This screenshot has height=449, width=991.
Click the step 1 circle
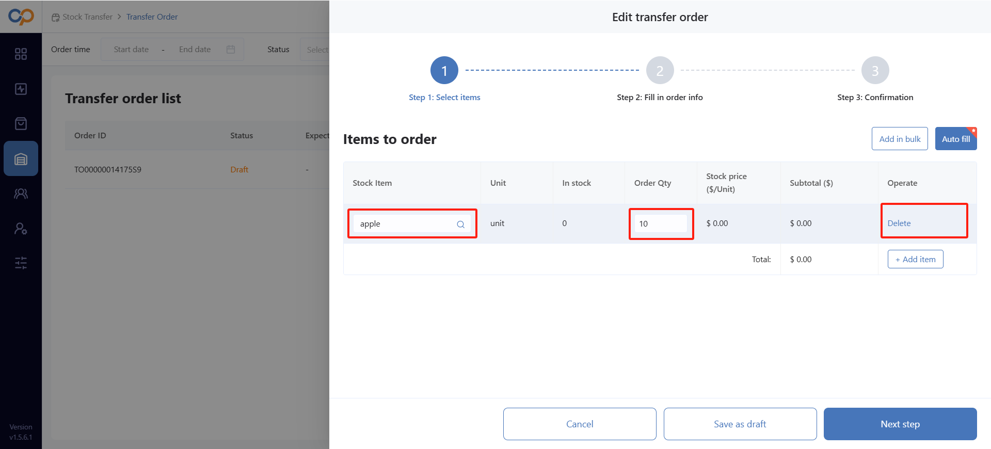pos(444,70)
